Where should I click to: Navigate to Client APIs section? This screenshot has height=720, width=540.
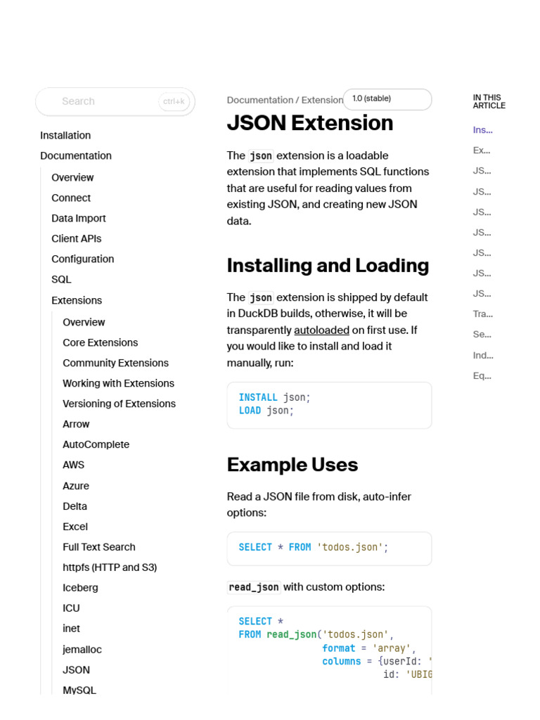coord(76,238)
